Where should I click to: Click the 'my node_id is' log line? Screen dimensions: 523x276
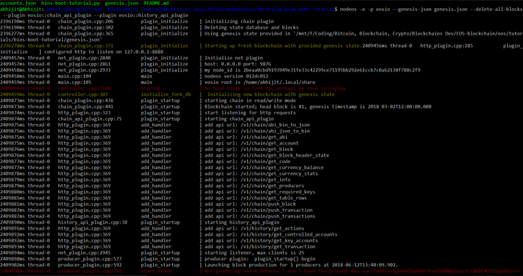pos(312,70)
